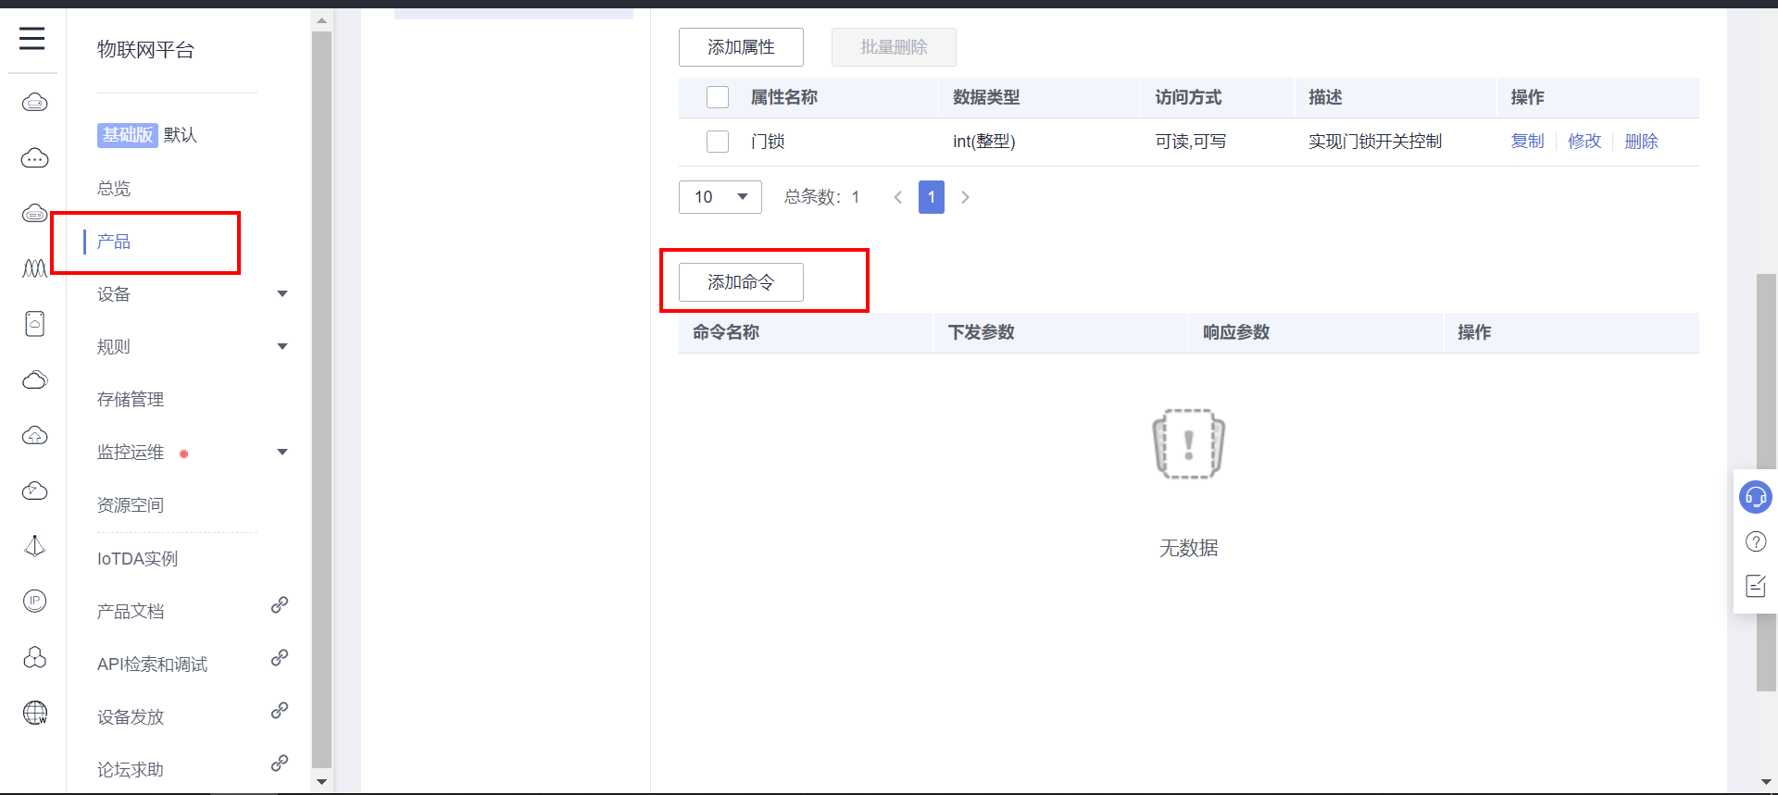Click the 下发参数 column header

[982, 332]
